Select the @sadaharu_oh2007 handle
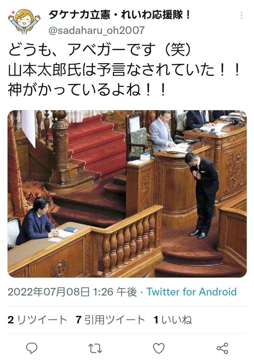The image size is (254, 360). point(97,30)
